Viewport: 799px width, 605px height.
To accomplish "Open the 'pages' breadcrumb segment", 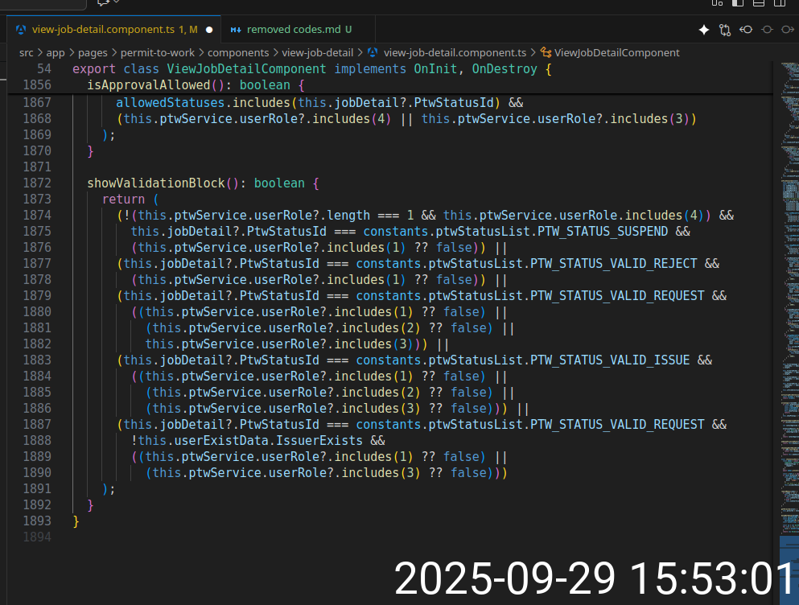I will click(x=93, y=53).
